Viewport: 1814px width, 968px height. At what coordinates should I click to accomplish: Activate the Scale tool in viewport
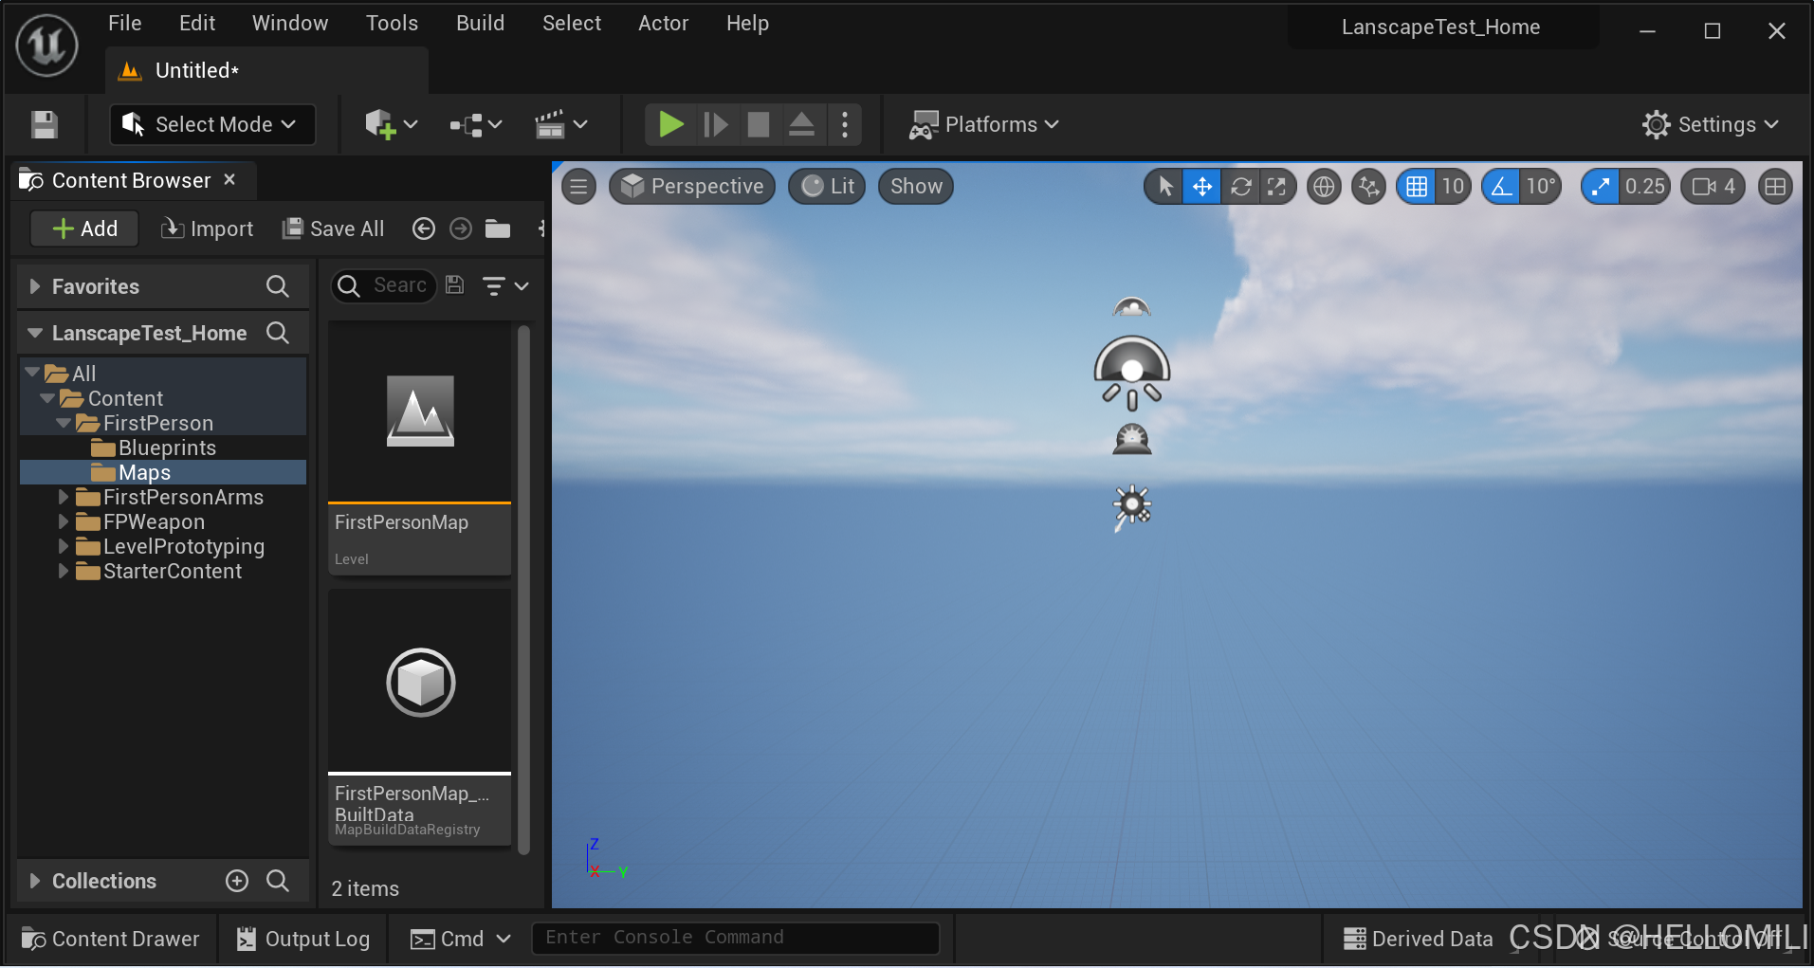point(1276,187)
